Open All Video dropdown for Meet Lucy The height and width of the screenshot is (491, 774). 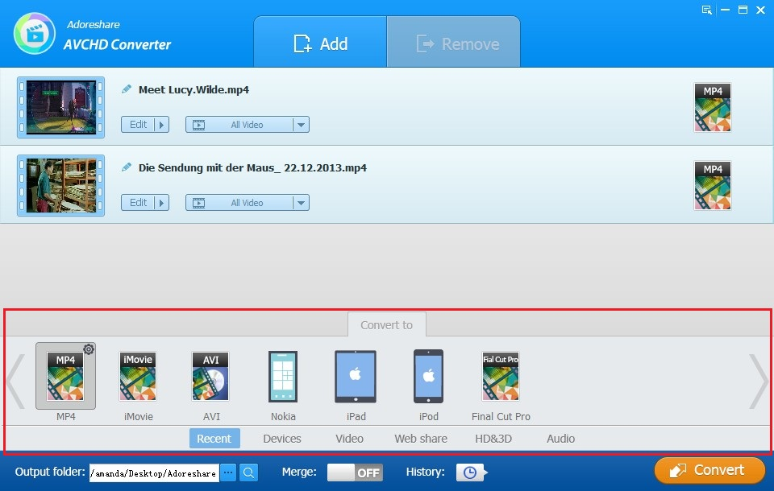(x=300, y=124)
